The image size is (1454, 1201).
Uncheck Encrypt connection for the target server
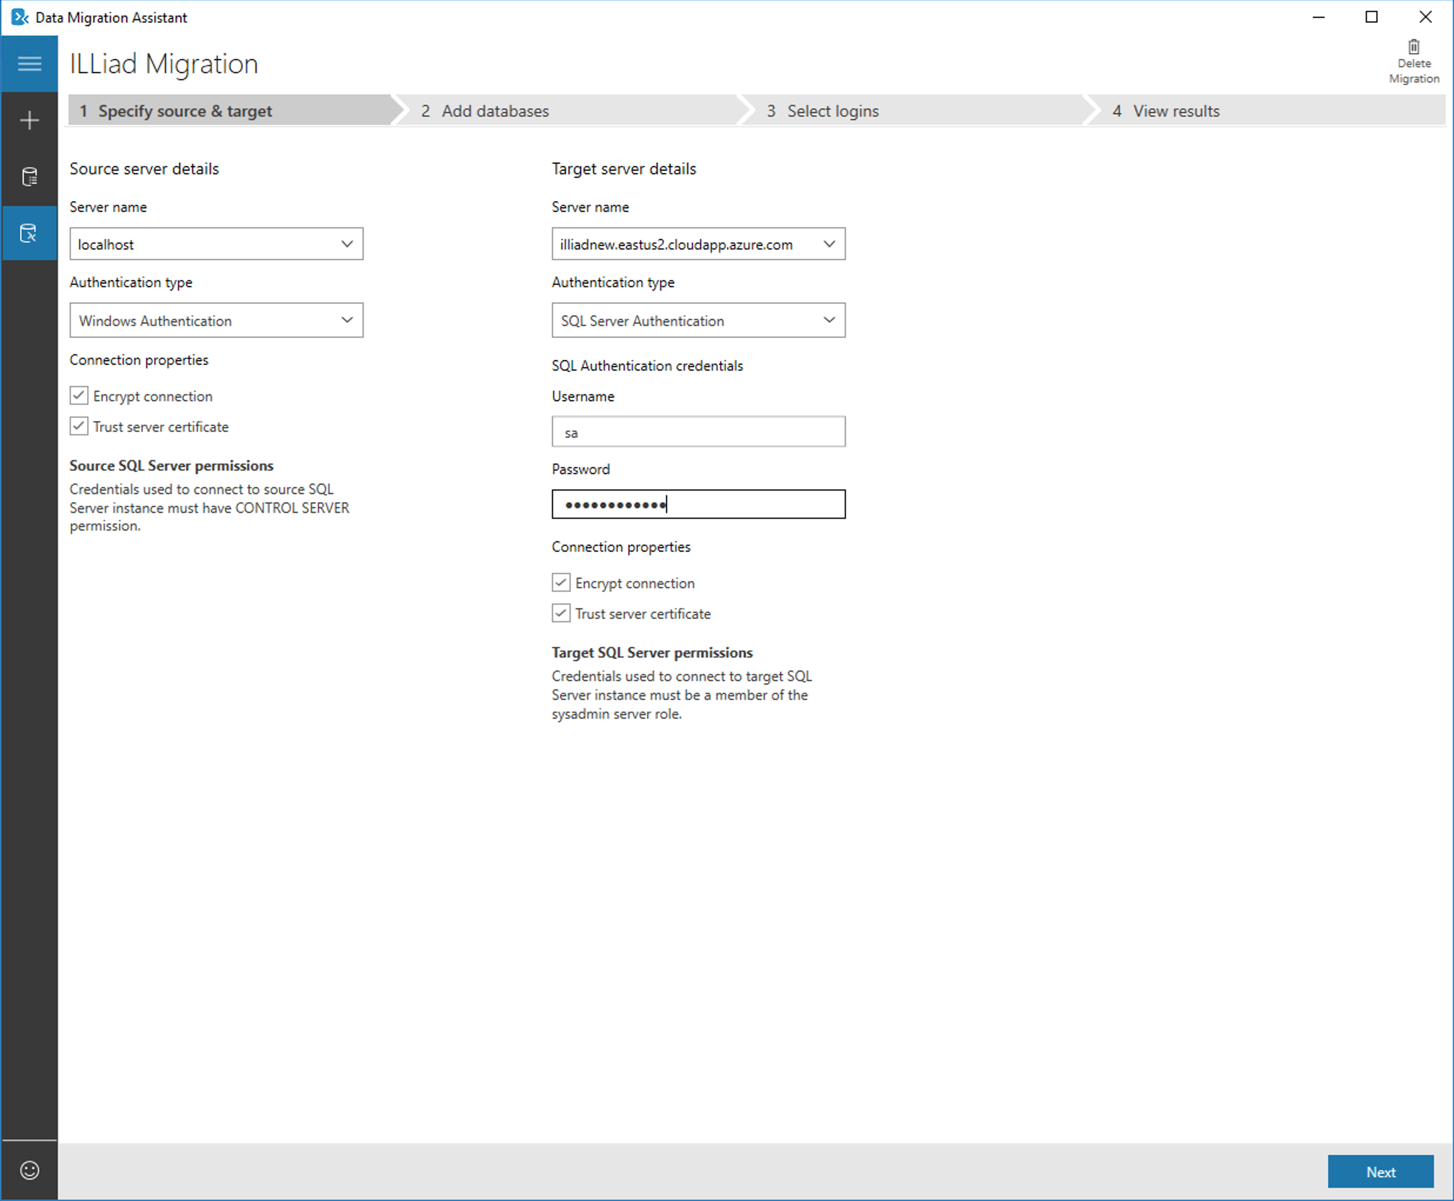(561, 582)
